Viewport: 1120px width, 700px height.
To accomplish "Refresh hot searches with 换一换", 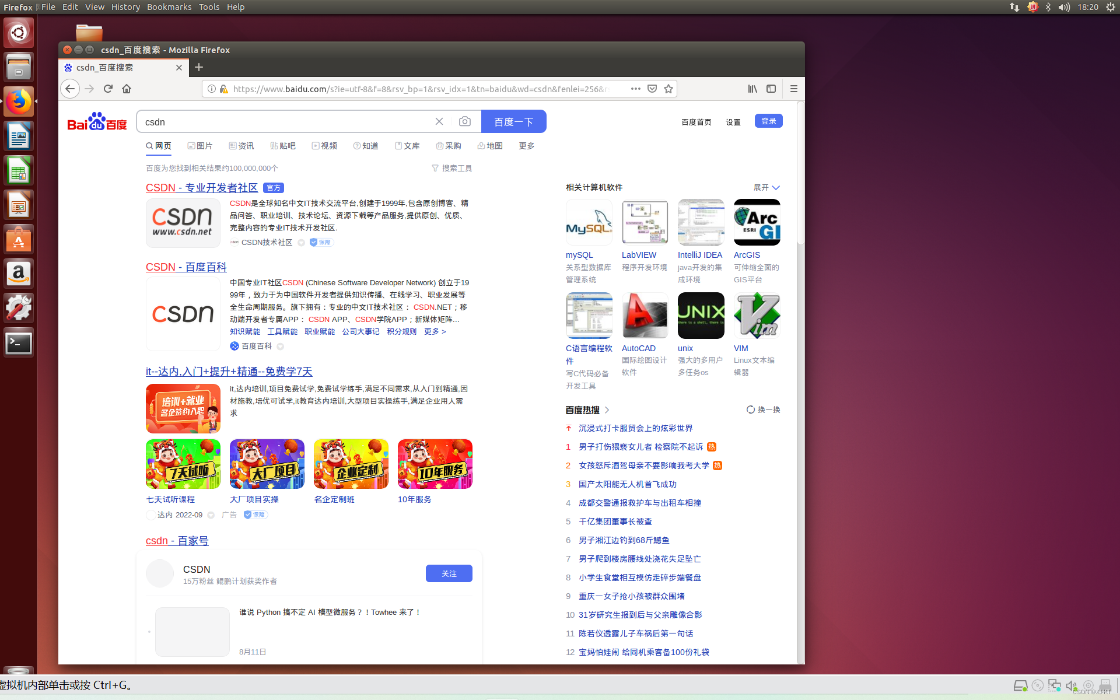I will (x=764, y=409).
